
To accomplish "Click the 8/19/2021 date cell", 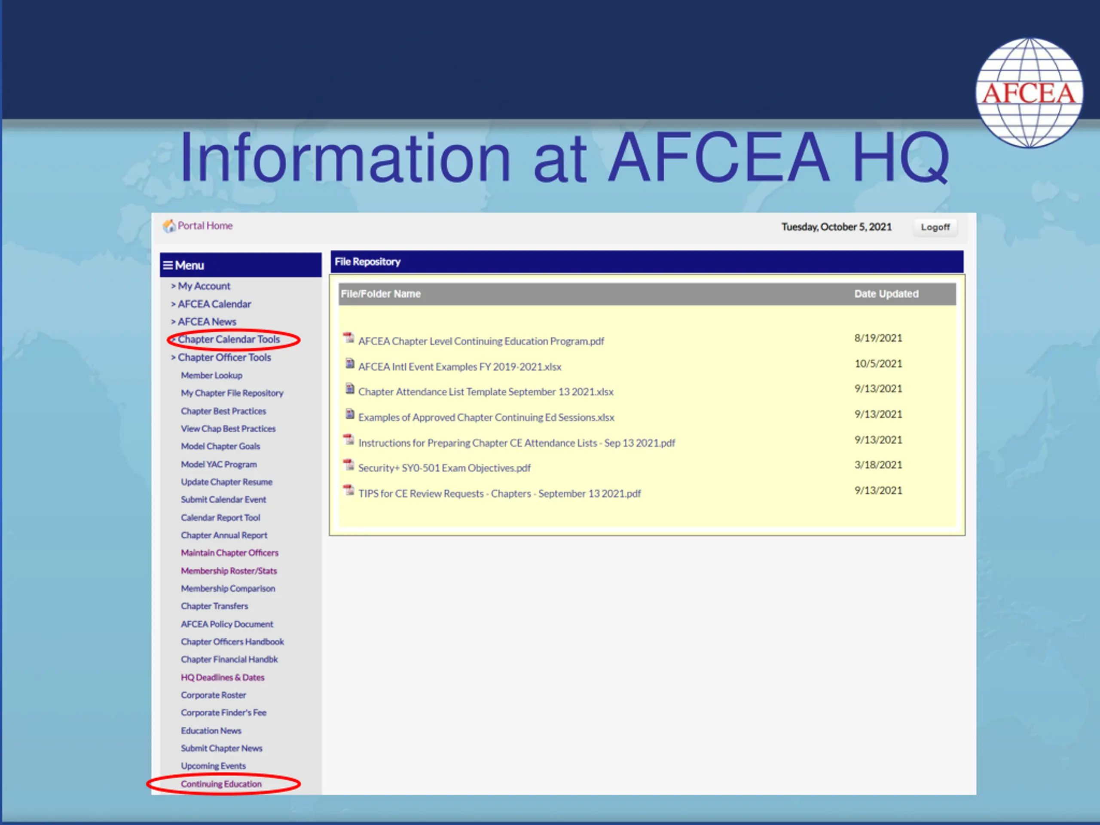I will pos(878,338).
